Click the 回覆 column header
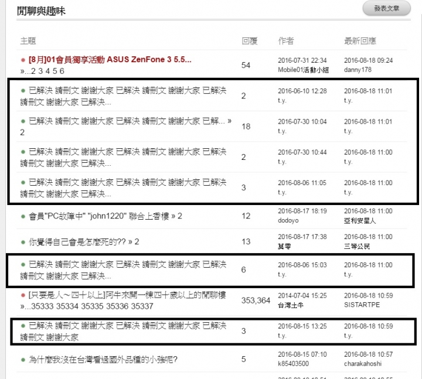The image size is (422, 379). point(250,41)
